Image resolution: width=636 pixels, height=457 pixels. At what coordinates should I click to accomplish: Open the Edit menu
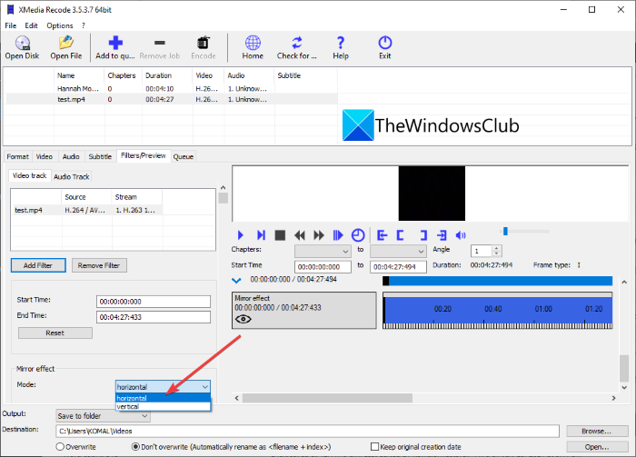coord(31,25)
